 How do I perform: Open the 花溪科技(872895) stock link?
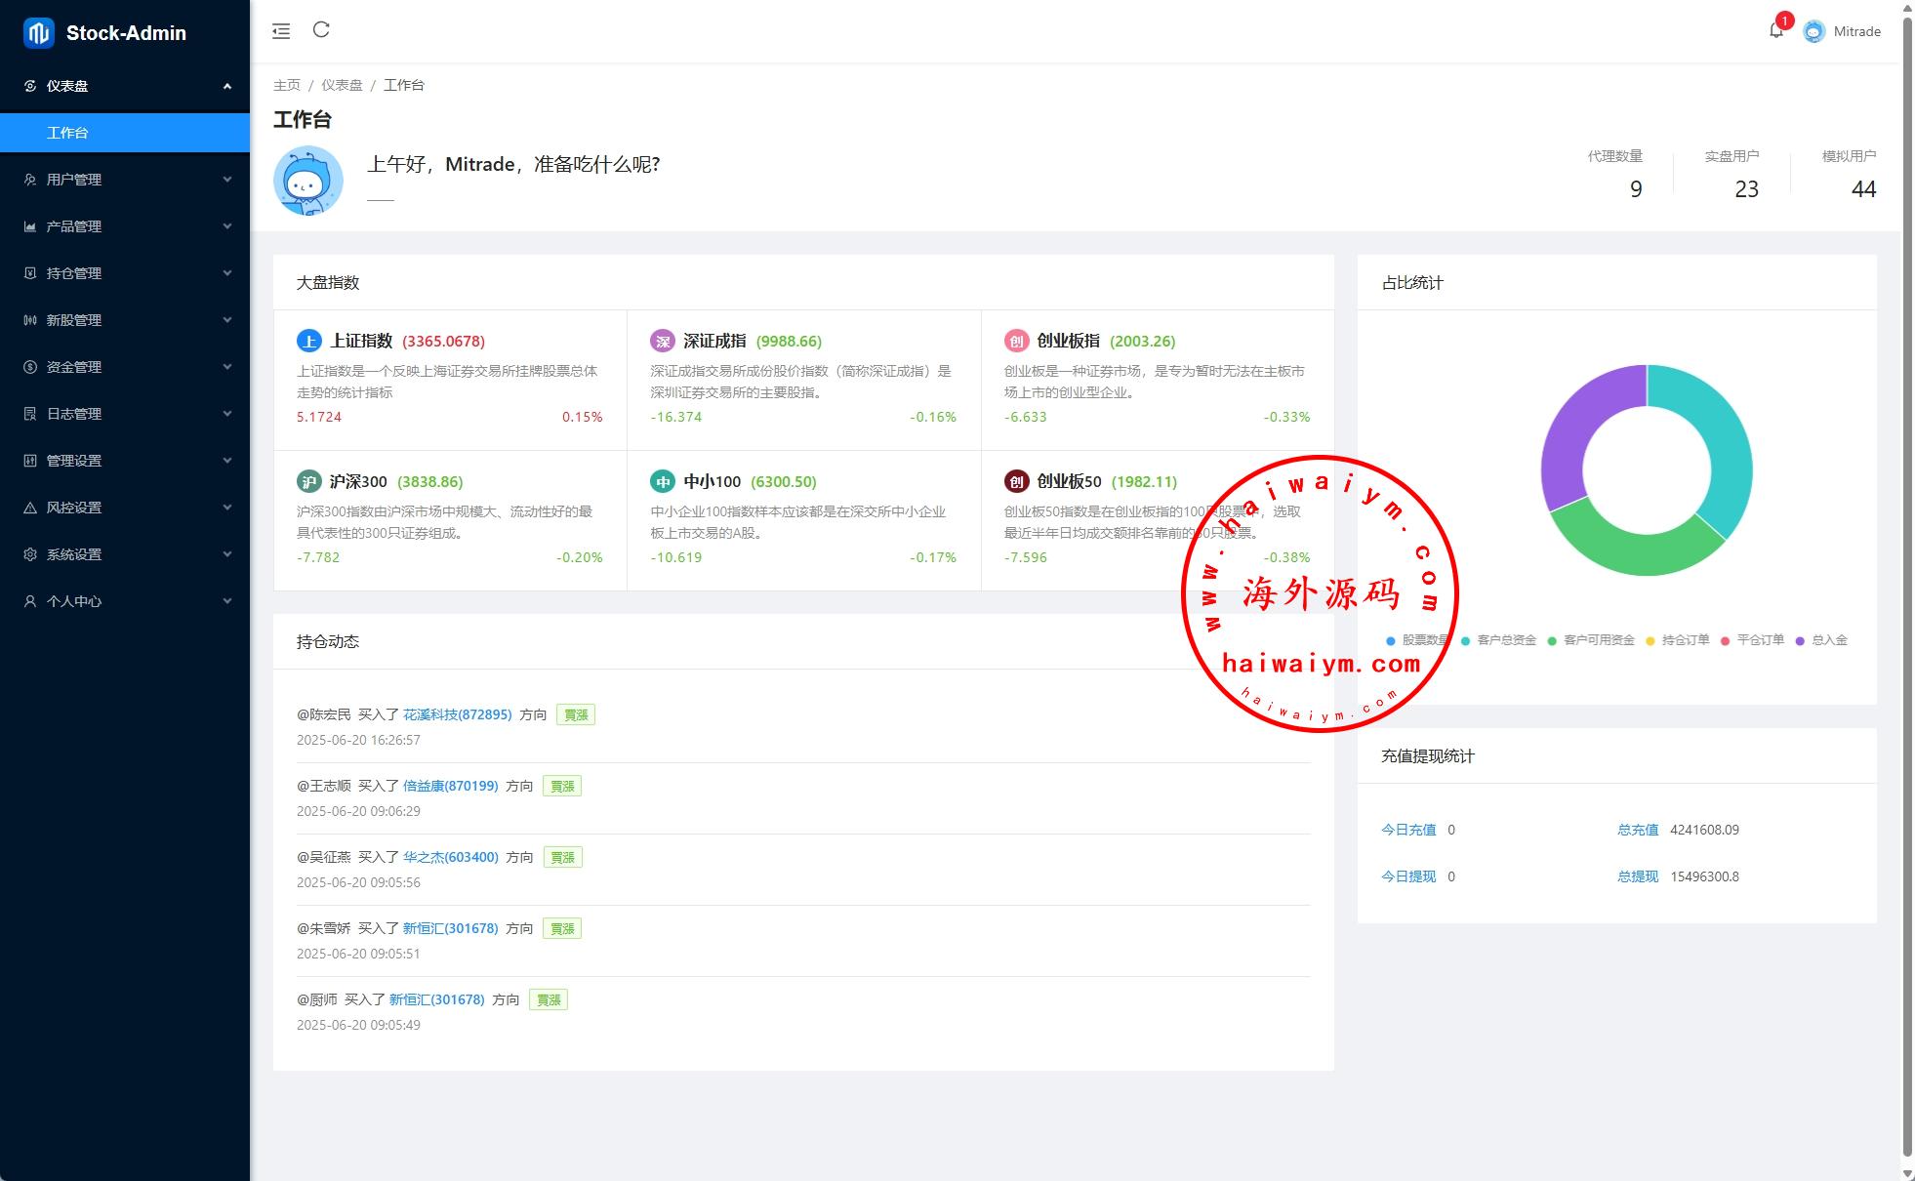point(457,714)
